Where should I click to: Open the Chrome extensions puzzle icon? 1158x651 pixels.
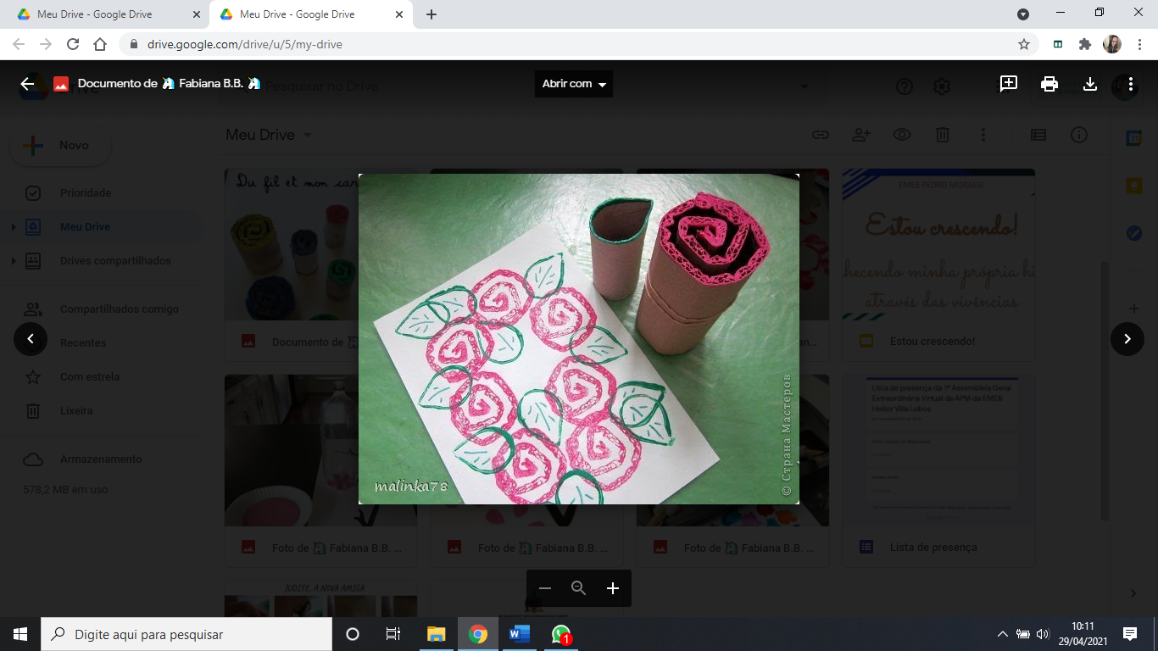[1085, 44]
